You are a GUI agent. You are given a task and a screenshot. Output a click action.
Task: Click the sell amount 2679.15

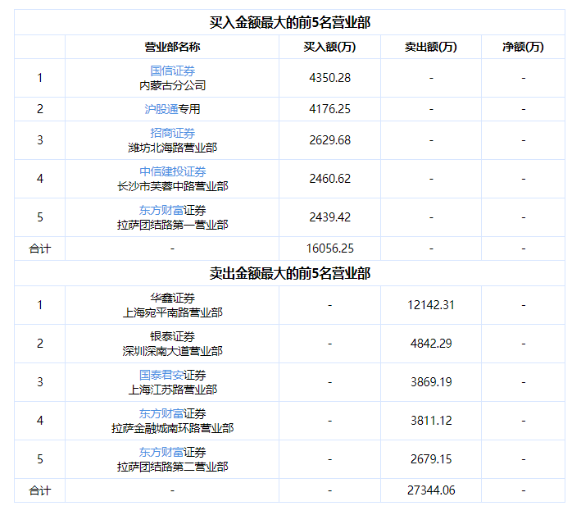tap(431, 459)
